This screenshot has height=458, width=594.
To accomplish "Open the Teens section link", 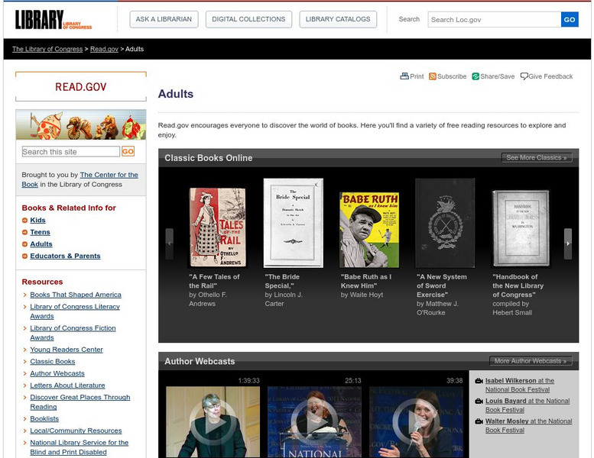I will tap(40, 232).
